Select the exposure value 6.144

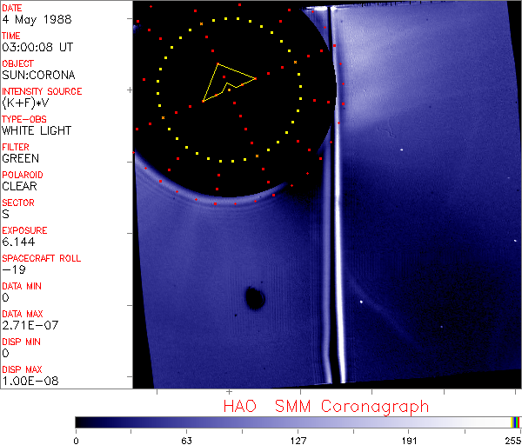[17, 242]
